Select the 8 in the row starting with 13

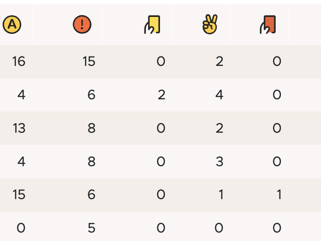click(92, 129)
